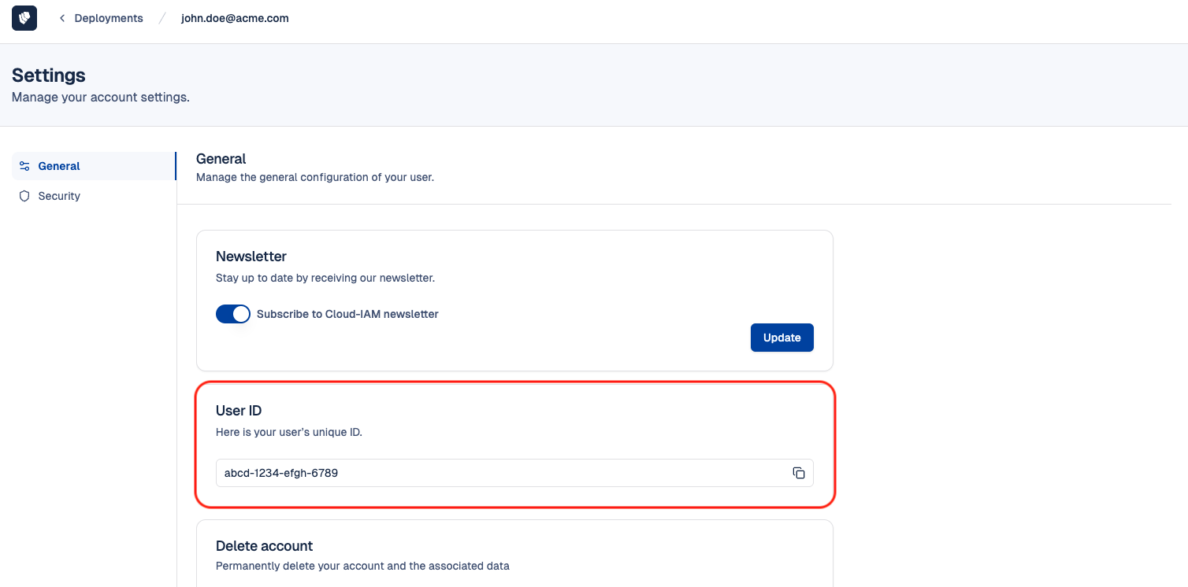The height and width of the screenshot is (587, 1188).
Task: Click 'Permanently delete your account' description text
Action: (x=362, y=566)
